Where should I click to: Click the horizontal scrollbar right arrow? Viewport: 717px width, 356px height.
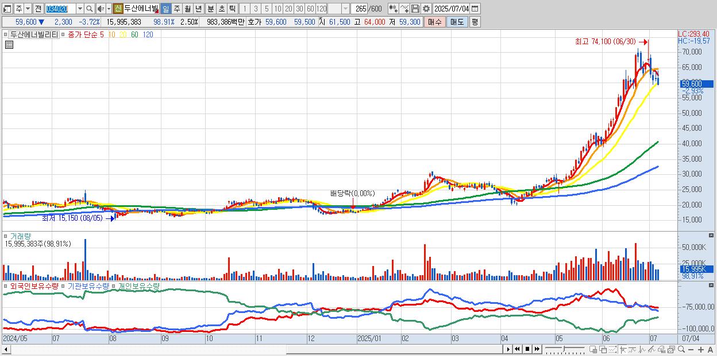point(508,349)
